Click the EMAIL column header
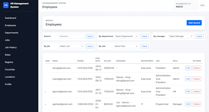This screenshot has height=112, width=209. 55,61
